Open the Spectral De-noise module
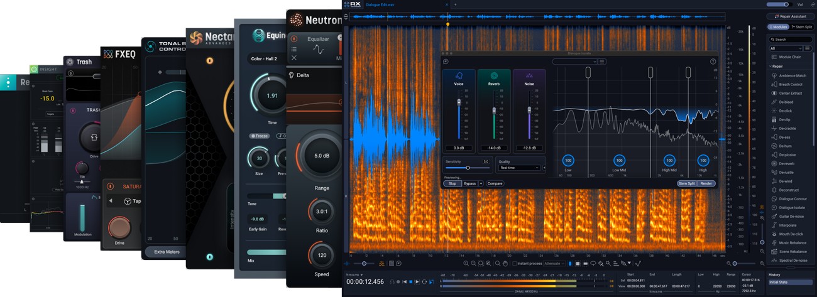The image size is (817, 297). [x=792, y=260]
